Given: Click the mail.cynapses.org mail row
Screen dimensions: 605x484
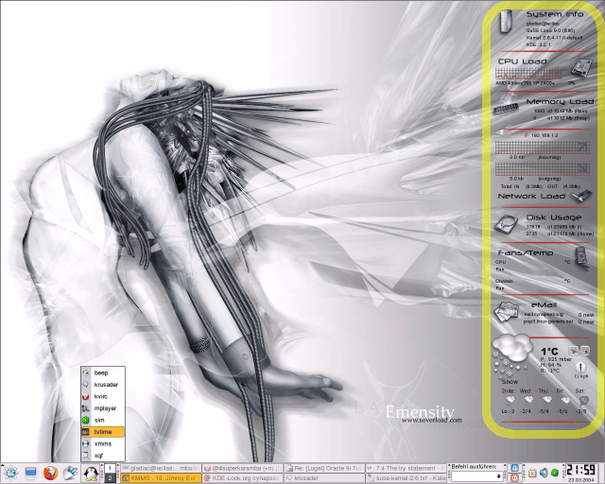Looking at the screenshot, I should pyautogui.click(x=559, y=314).
